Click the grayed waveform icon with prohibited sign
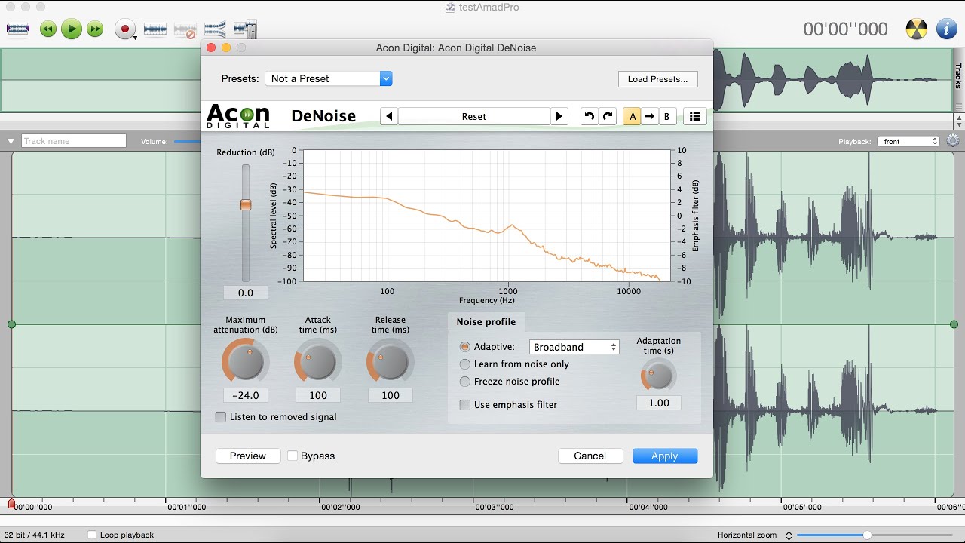 pos(185,30)
